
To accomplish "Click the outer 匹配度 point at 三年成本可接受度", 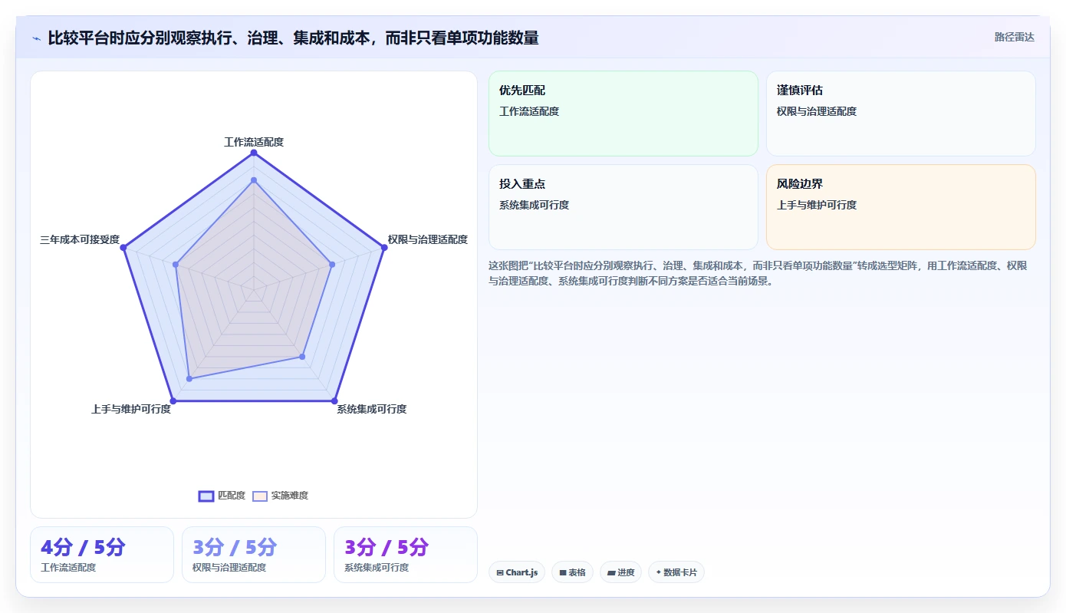I will (x=123, y=247).
